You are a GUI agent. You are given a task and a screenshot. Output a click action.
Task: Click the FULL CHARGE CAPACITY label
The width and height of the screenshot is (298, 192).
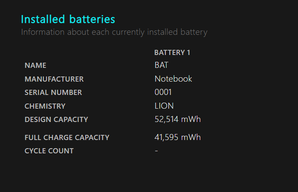coord(67,137)
